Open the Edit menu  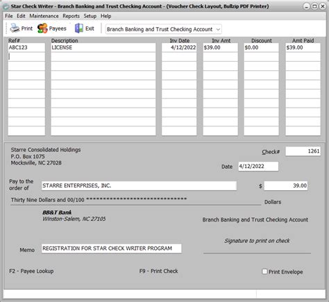(21, 16)
